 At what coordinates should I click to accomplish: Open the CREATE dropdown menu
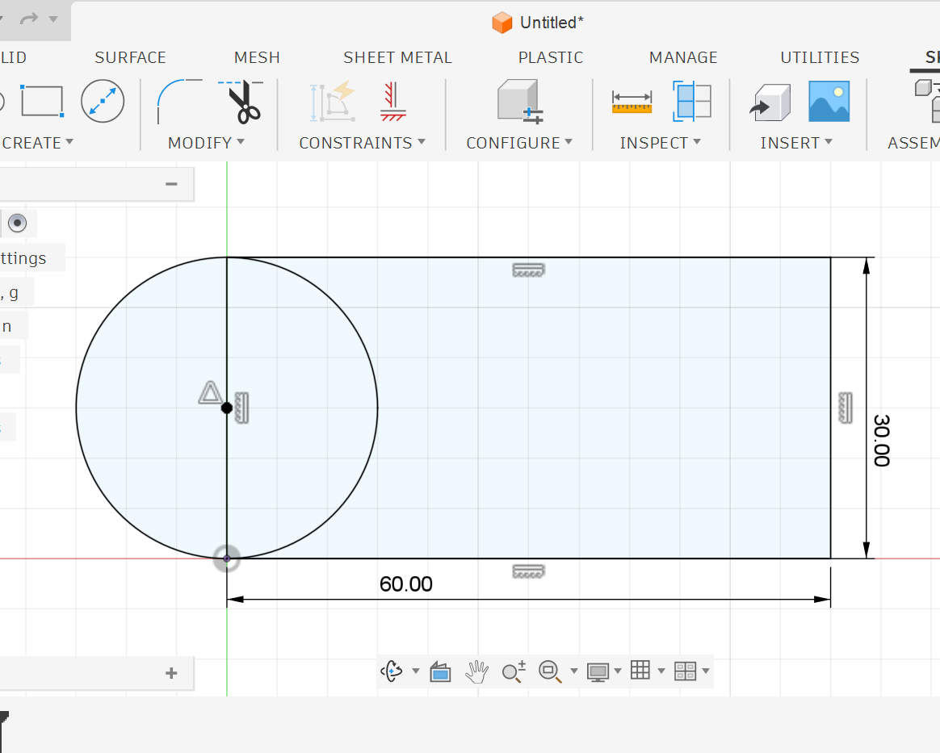click(x=37, y=143)
